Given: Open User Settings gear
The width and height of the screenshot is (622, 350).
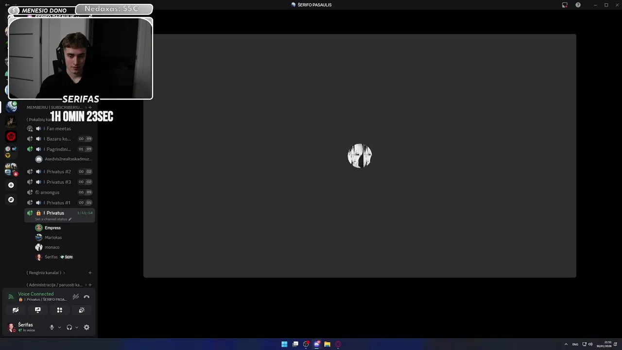Looking at the screenshot, I should [86, 327].
